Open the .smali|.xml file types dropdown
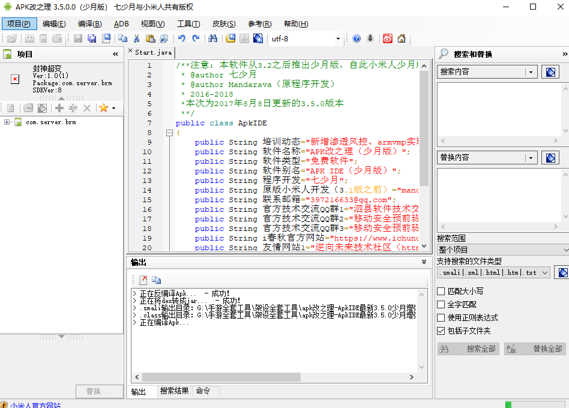The image size is (569, 408). [545, 273]
